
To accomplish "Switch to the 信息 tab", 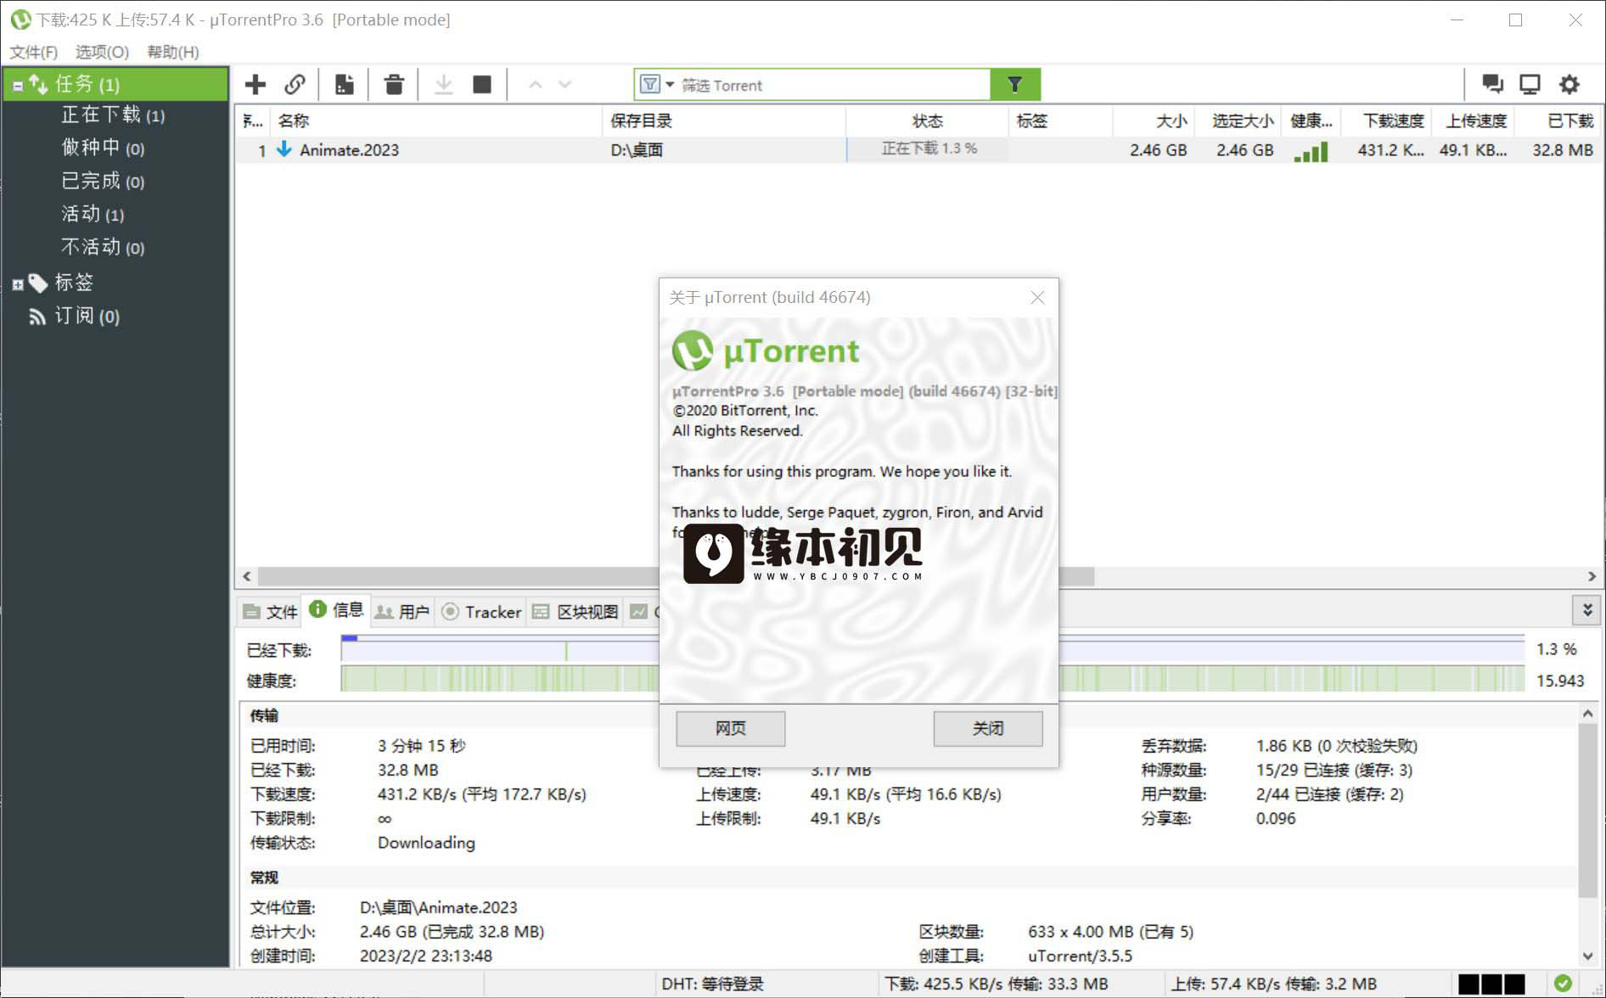I will (337, 610).
